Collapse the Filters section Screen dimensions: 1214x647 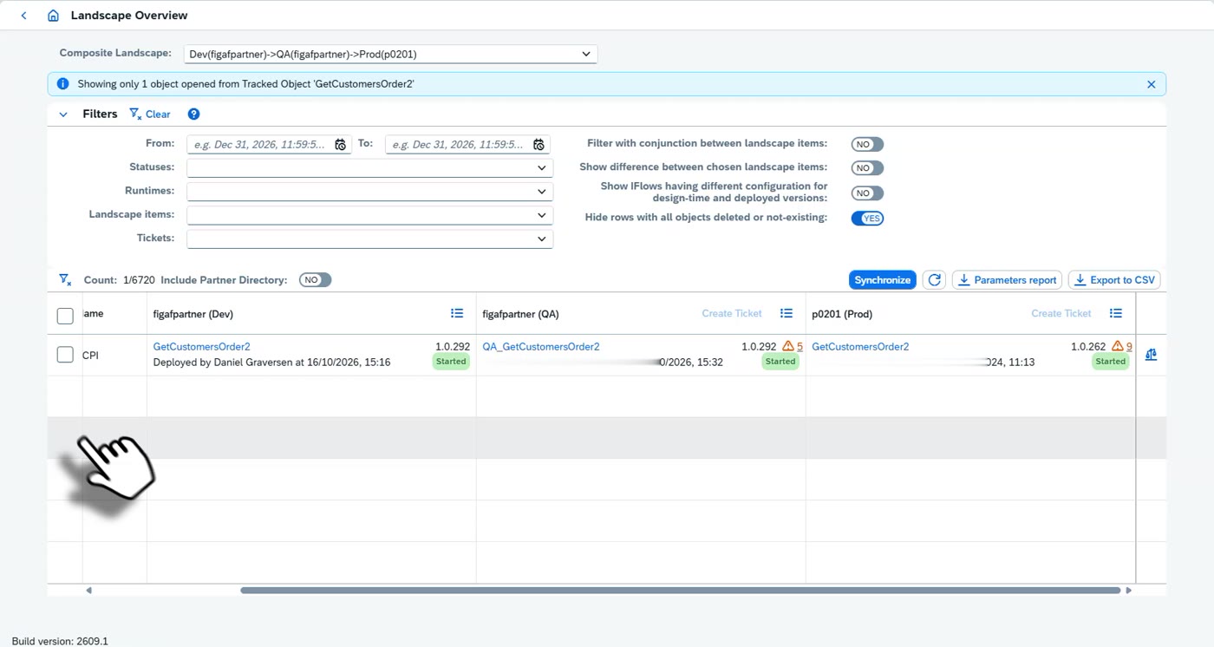point(63,114)
